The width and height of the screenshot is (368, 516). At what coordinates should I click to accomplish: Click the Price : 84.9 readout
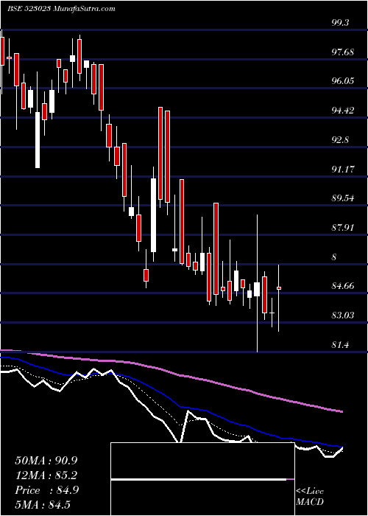pyautogui.click(x=47, y=490)
